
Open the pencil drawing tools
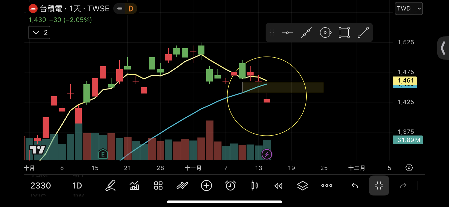110,185
